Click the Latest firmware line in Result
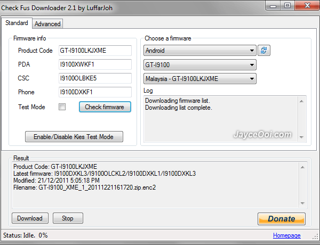The height and width of the screenshot is (245, 320). 105,174
